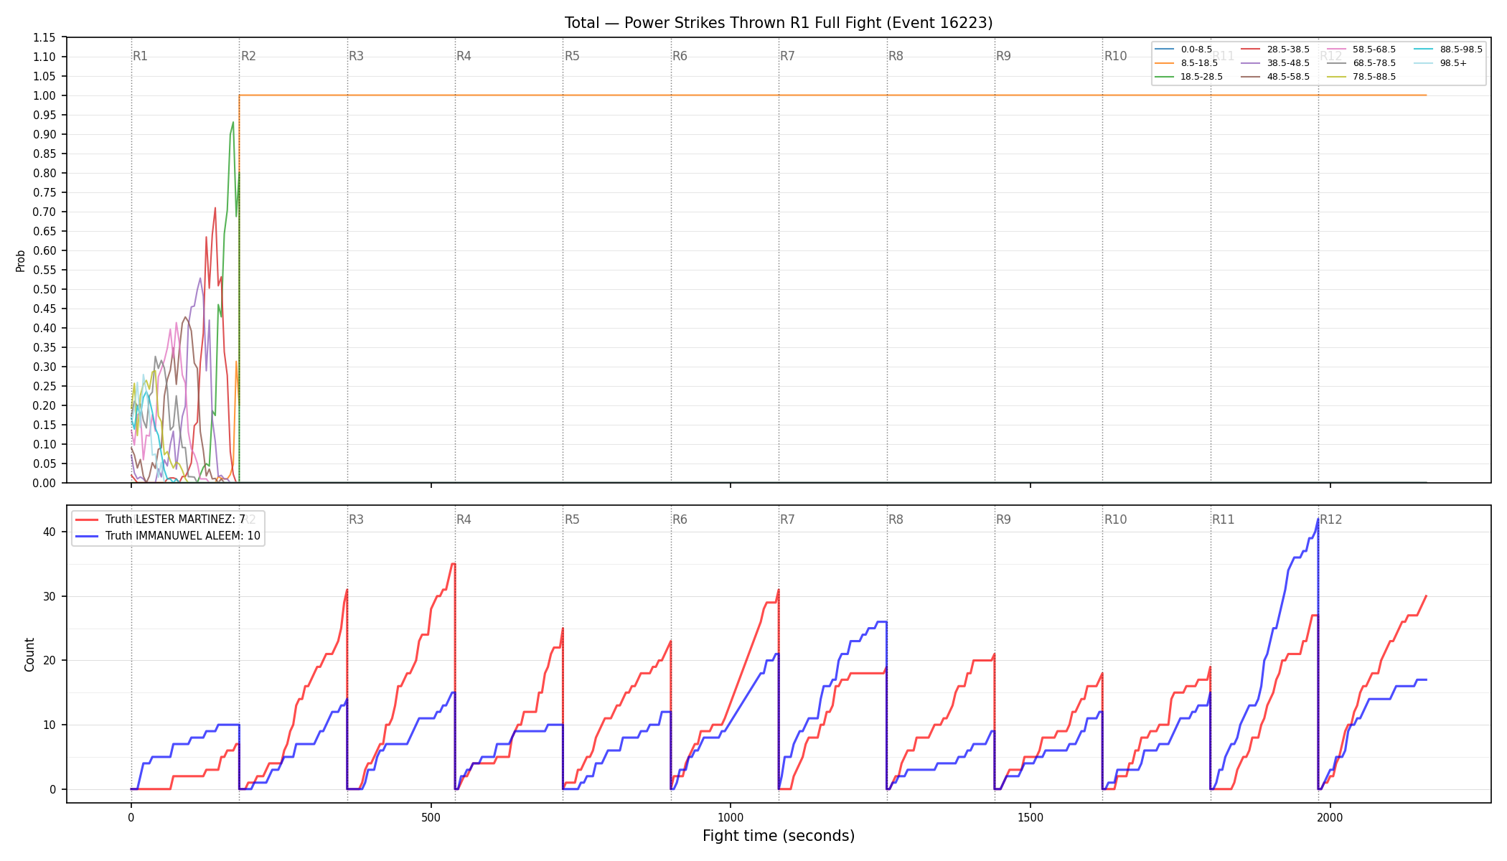Click the 1000 tick on the fight time axis
Viewport: 1507px width, 861px height.
(x=731, y=818)
